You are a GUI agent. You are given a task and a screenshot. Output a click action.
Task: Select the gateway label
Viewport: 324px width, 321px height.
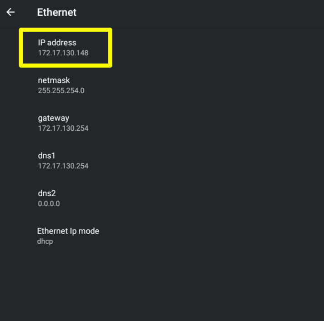click(x=53, y=118)
